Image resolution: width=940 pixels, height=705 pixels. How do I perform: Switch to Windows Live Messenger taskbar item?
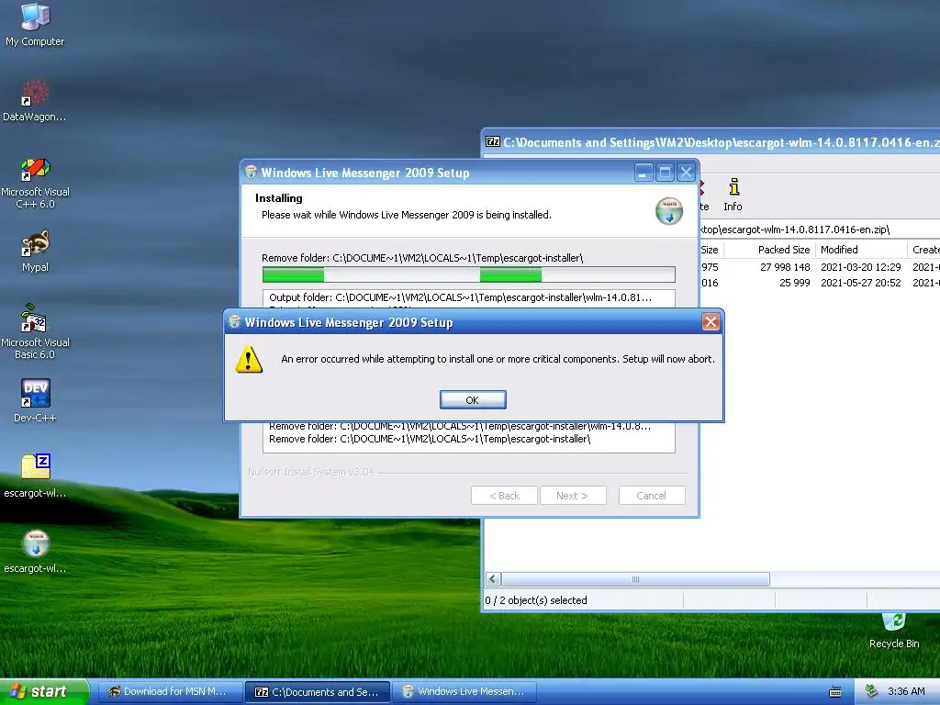pyautogui.click(x=464, y=692)
